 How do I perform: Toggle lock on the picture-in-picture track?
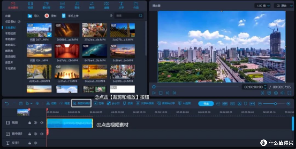[30, 134]
